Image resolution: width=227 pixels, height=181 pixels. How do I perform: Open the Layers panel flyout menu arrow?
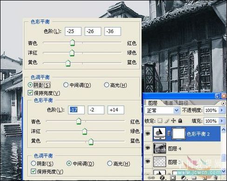point(223,103)
